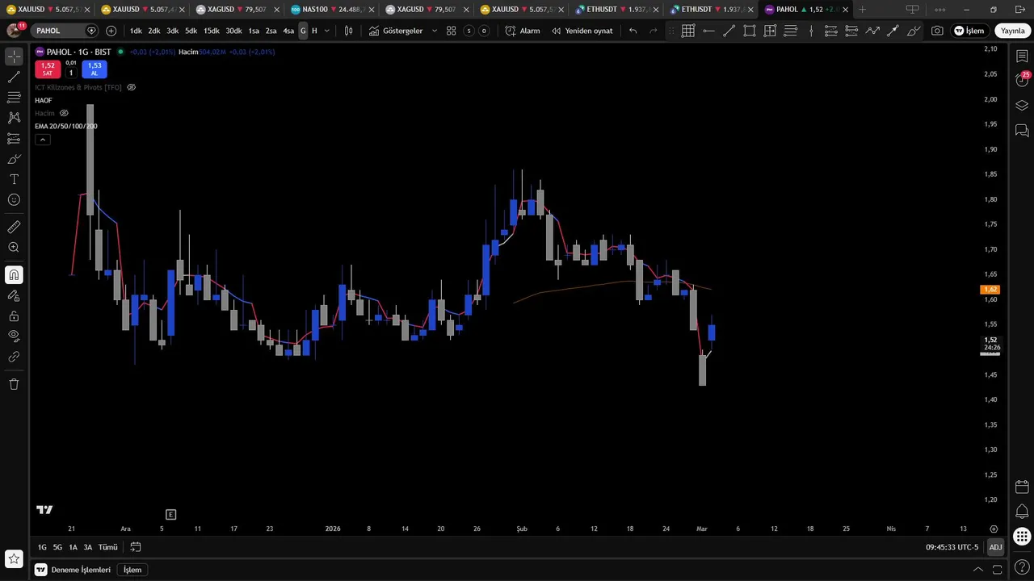
Task: Open forecasting and measurement tools in sidebar
Action: point(14,139)
